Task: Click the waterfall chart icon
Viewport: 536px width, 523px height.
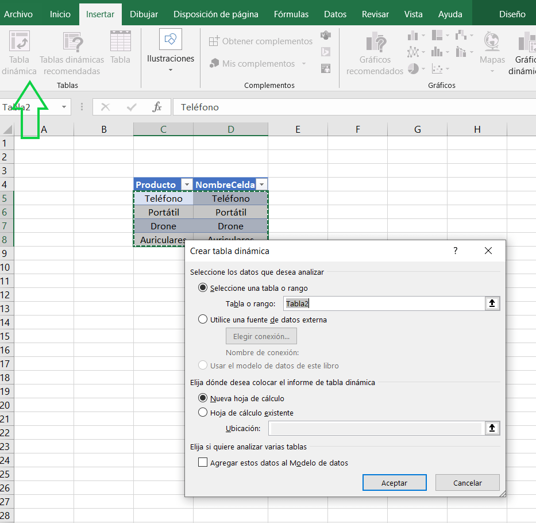Action: (x=461, y=35)
